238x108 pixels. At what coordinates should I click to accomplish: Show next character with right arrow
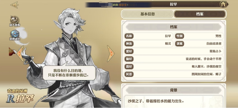[x=111, y=53]
